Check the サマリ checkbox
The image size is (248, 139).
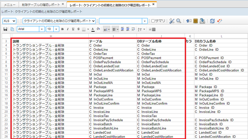[x=153, y=21]
